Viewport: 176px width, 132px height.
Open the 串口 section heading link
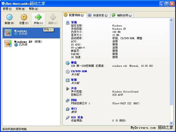74,109
